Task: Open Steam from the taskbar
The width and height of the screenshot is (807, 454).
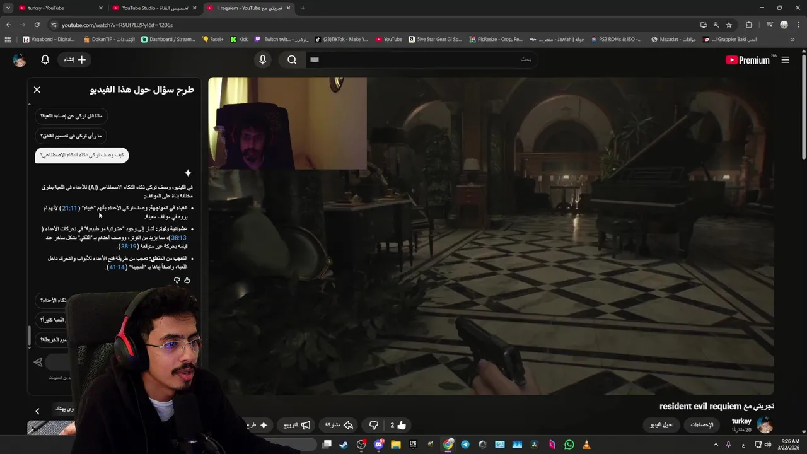Action: 344,445
